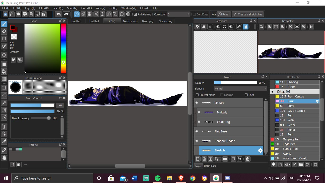Select the Bucket fill tool
Screen dimensions: 325x183
[x=4, y=71]
